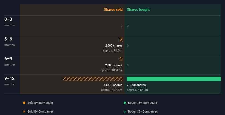Image resolution: width=225 pixels, height=115 pixels.
Task: Click the approx. ₹12.0m value
Action: tap(137, 90)
